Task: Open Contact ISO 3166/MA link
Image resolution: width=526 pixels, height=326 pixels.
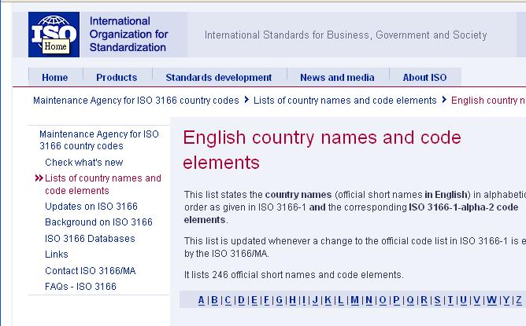Action: point(91,270)
